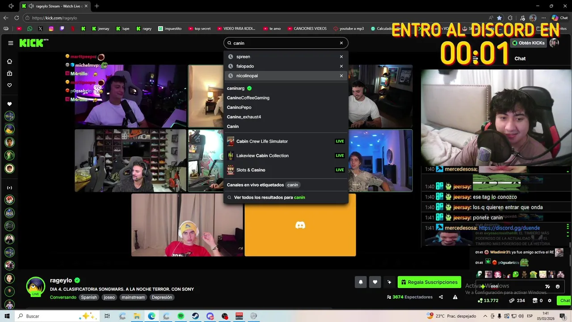This screenshot has height=322, width=572.
Task: Open File Explorer from the taskbar
Action: click(137, 316)
